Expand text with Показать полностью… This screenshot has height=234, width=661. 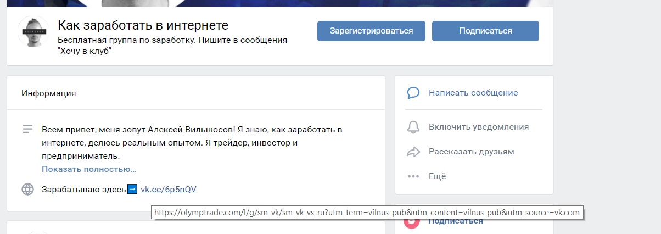pyautogui.click(x=89, y=169)
